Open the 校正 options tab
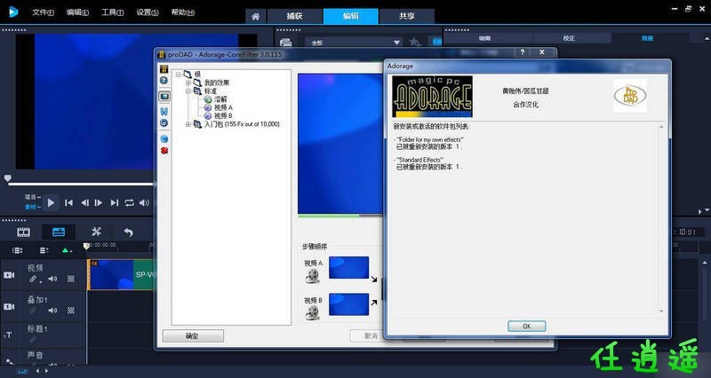 [x=569, y=38]
